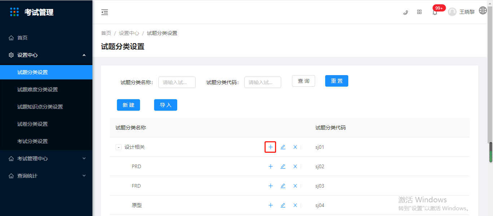Viewport: 493px width, 216px height.
Task: Click the icon beside 考试管理中心
Action: 11,158
